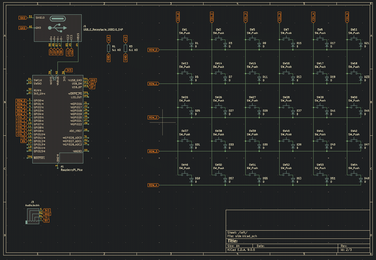Select the COL_0 global label at top
This screenshot has width=376, height=260.
pyautogui.click(x=178, y=17)
